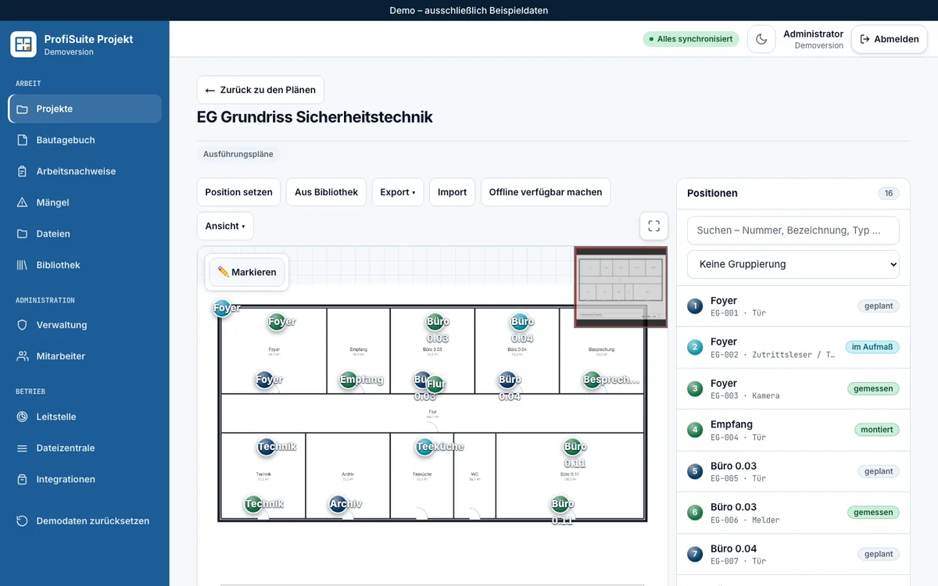The image size is (938, 586).
Task: Open Projekte in the sidebar
Action: (84, 109)
